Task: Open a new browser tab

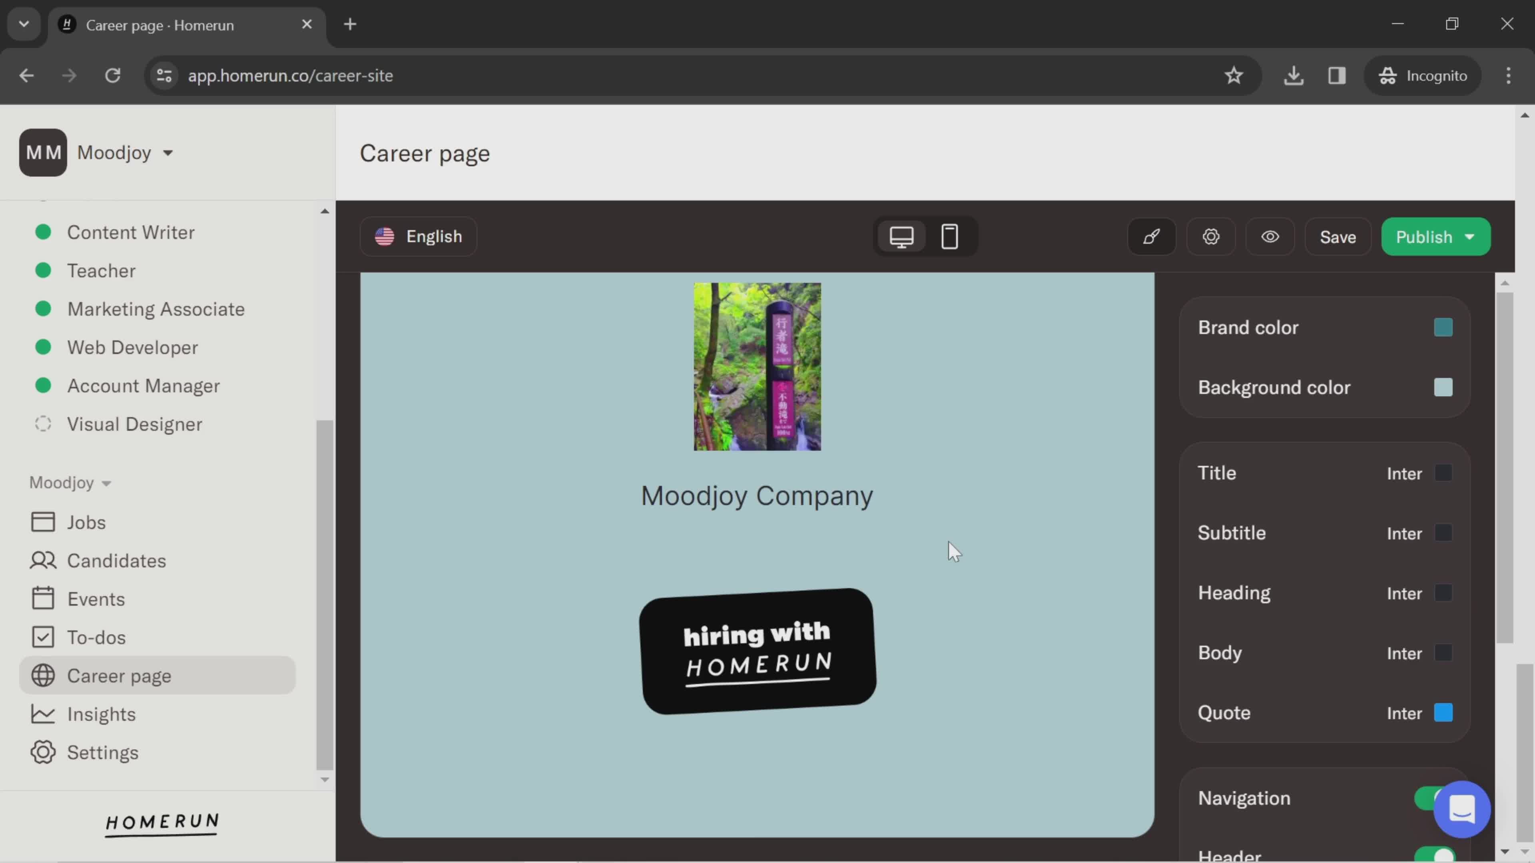Action: pos(351,24)
